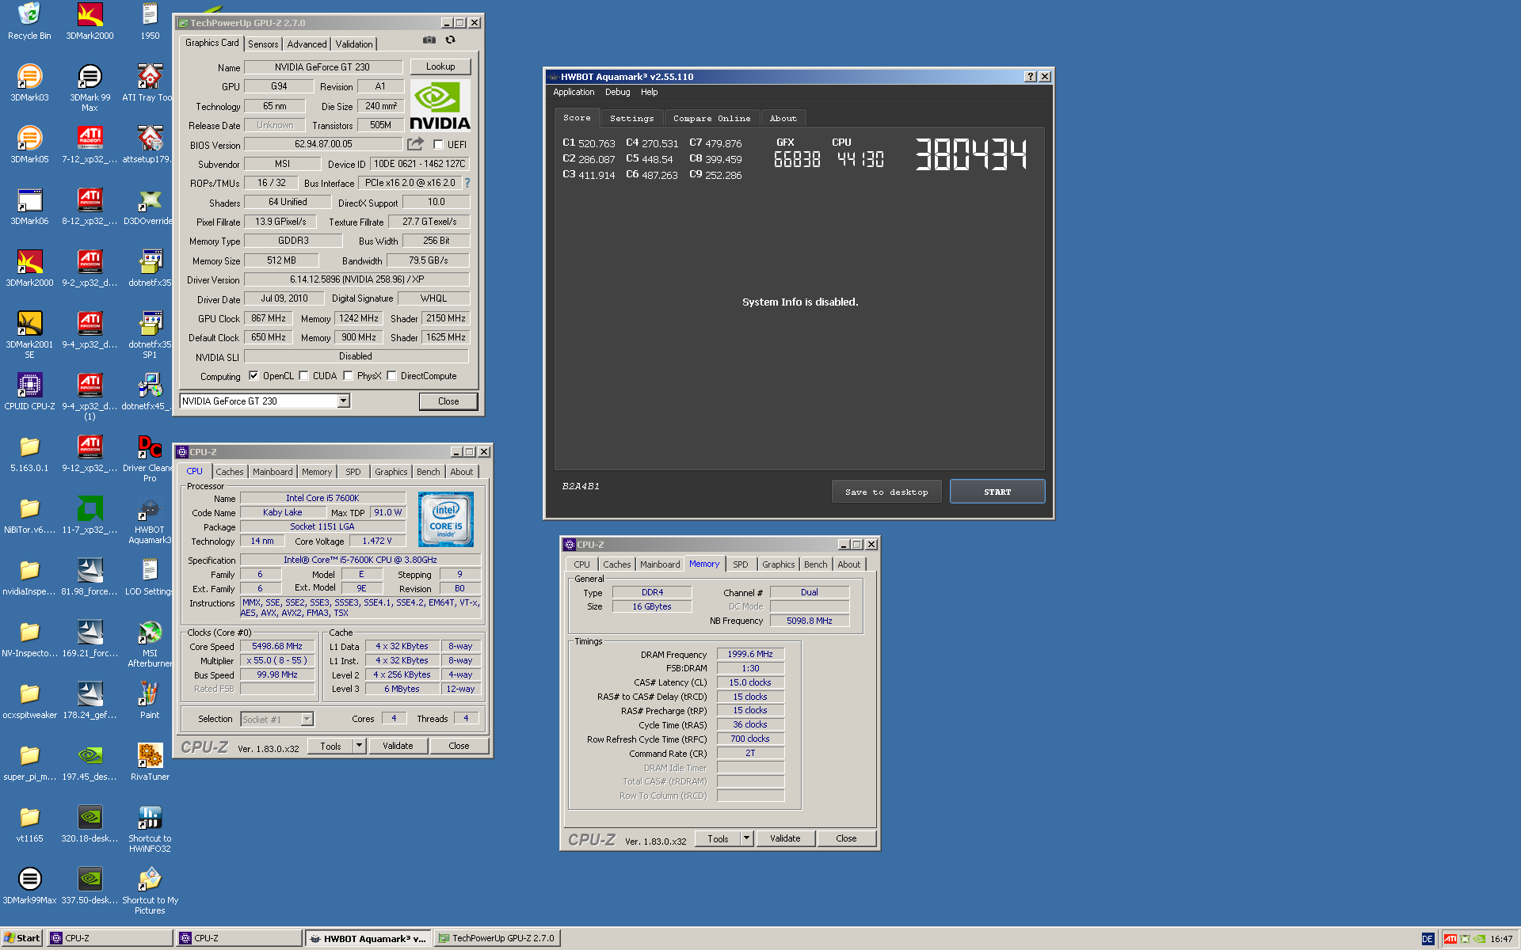
Task: Click the bus interface question mark
Action: tap(467, 183)
